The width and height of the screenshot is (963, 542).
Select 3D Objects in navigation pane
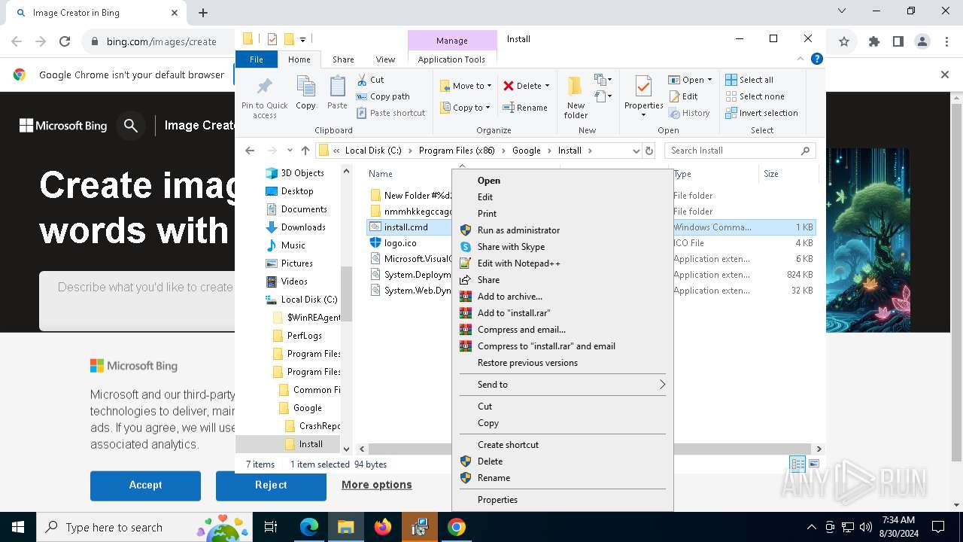point(302,173)
